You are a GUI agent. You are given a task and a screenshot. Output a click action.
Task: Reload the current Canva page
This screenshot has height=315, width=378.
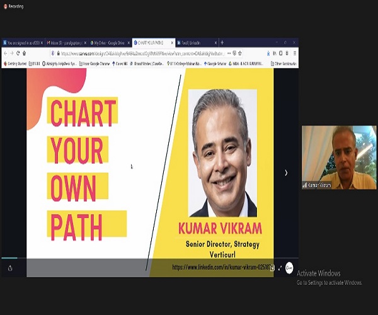click(18, 53)
